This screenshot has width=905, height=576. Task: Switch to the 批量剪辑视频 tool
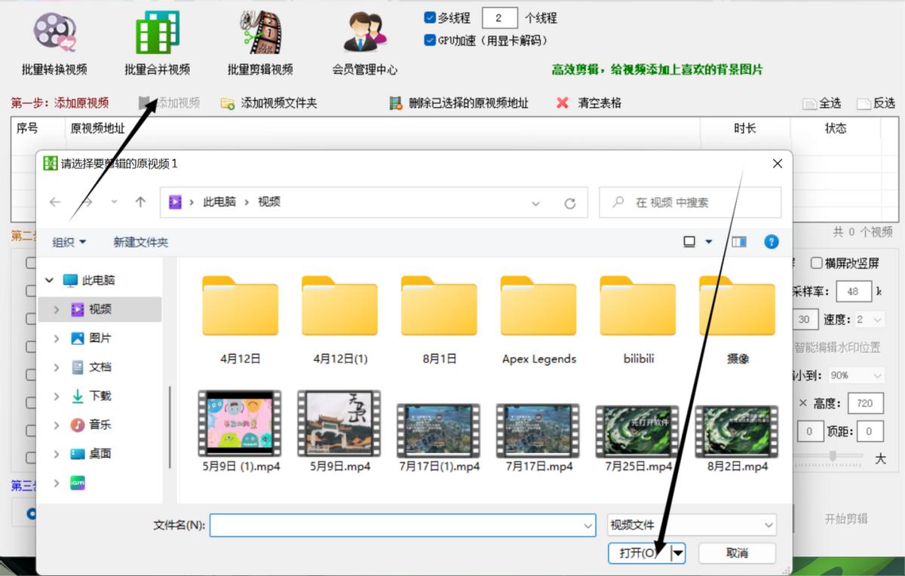click(260, 38)
